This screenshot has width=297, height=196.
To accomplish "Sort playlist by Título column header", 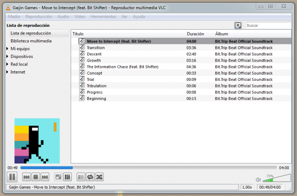I will coord(128,34).
